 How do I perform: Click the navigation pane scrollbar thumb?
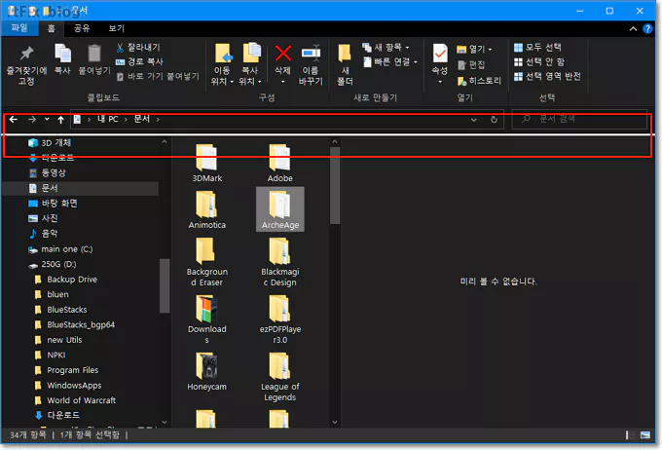[x=165, y=286]
